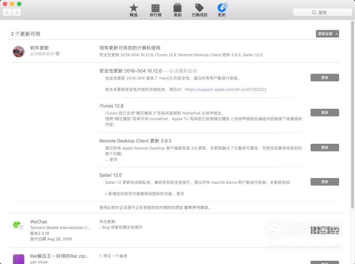Open the Updates (更新) tab with badge
355x264 pixels.
tap(222, 10)
